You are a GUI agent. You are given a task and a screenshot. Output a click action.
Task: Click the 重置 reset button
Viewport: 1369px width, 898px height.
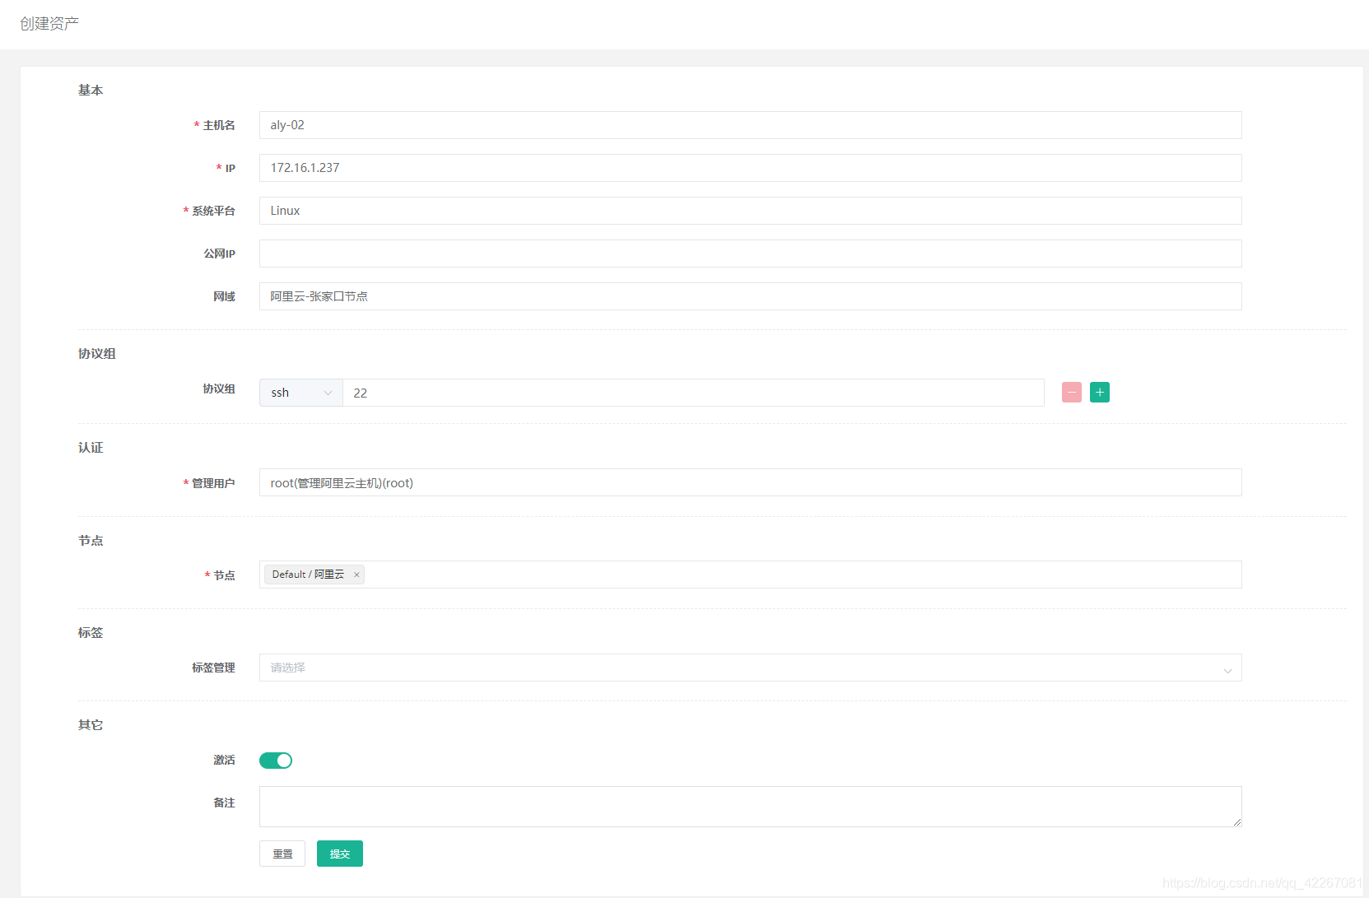[282, 854]
